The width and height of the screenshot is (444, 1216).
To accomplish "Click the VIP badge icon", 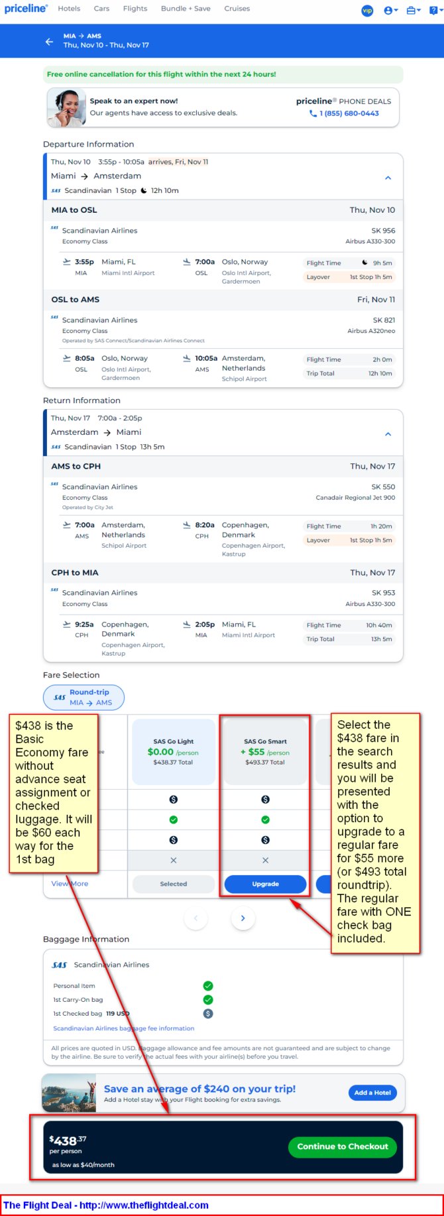I will point(367,10).
